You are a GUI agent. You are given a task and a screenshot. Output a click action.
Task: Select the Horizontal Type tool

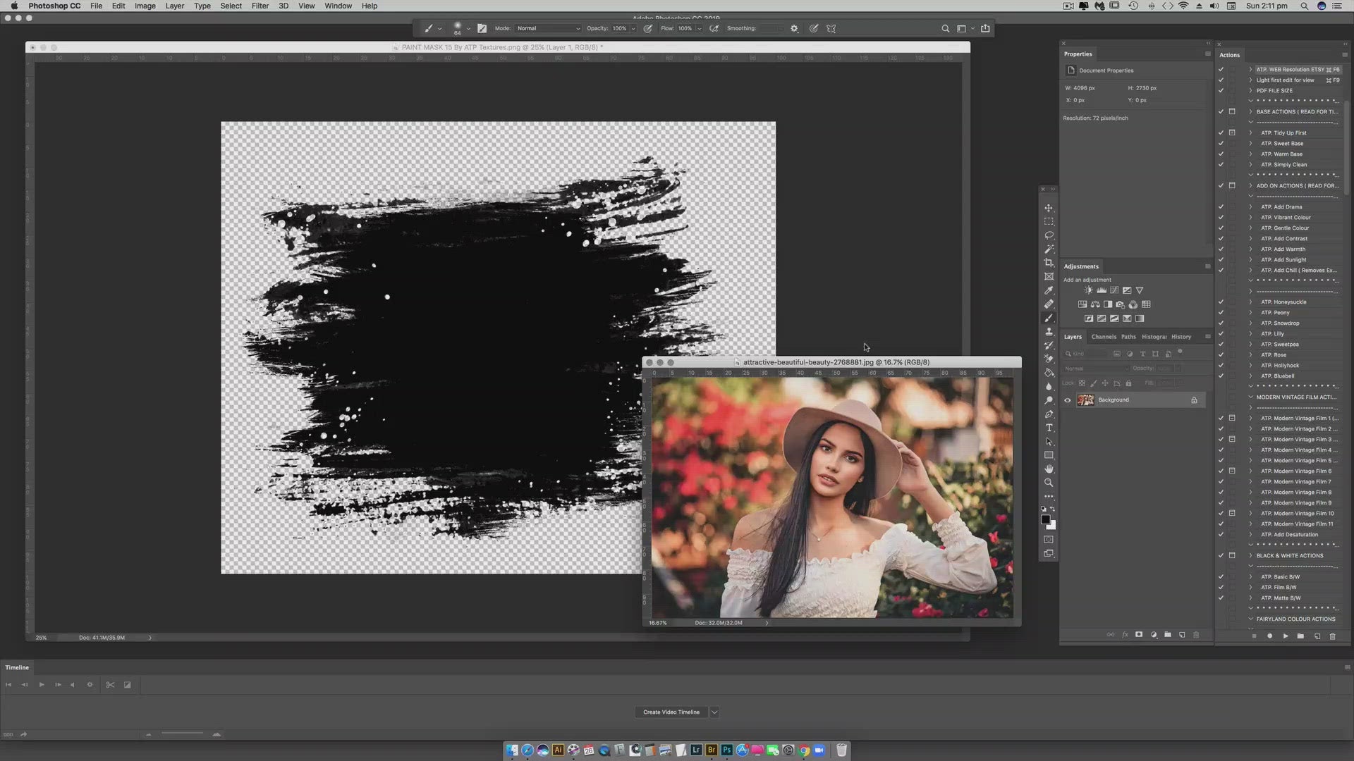click(1049, 428)
